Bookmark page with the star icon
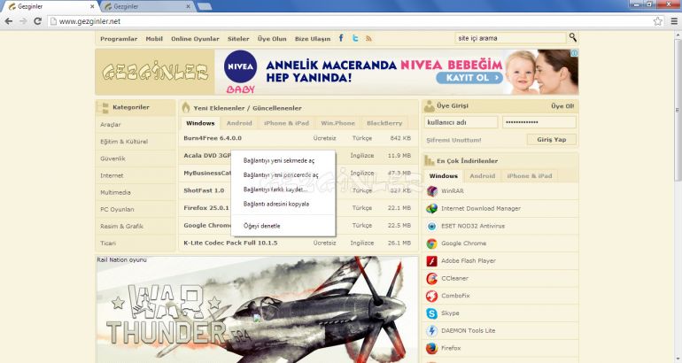The width and height of the screenshot is (682, 363). click(x=657, y=21)
